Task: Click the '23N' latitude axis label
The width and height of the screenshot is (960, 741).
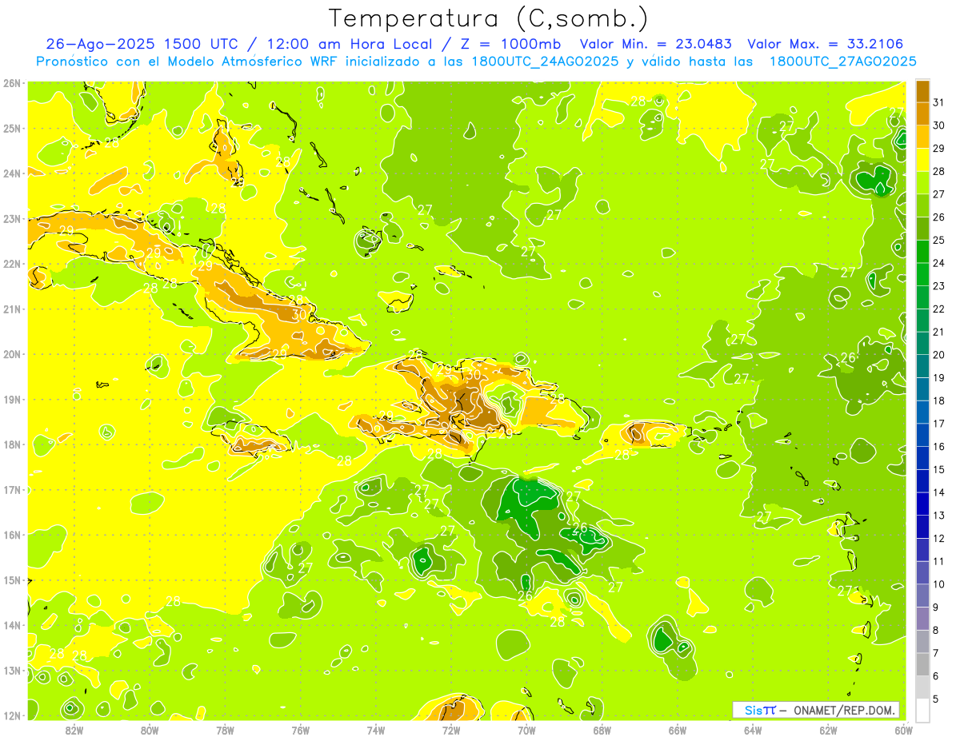Action: (12, 218)
